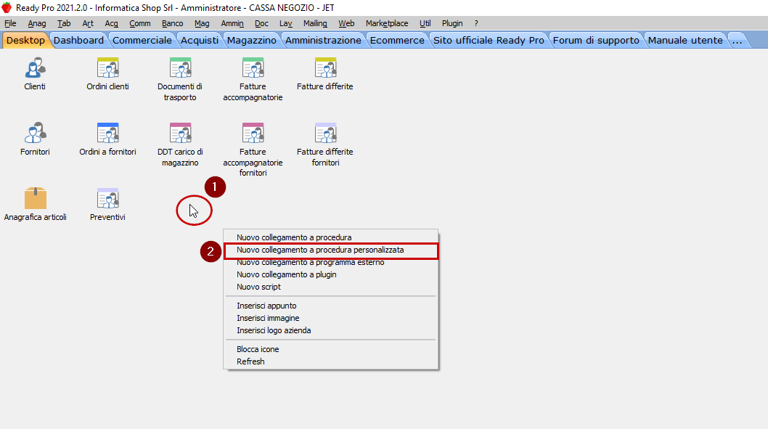The width and height of the screenshot is (768, 429).
Task: Choose Inserisci immagine from context menu
Action: tap(330, 318)
